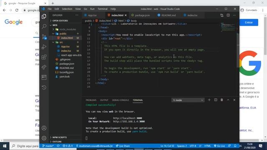Reload page in browser window
This screenshot has height=150, width=267.
[x=17, y=10]
